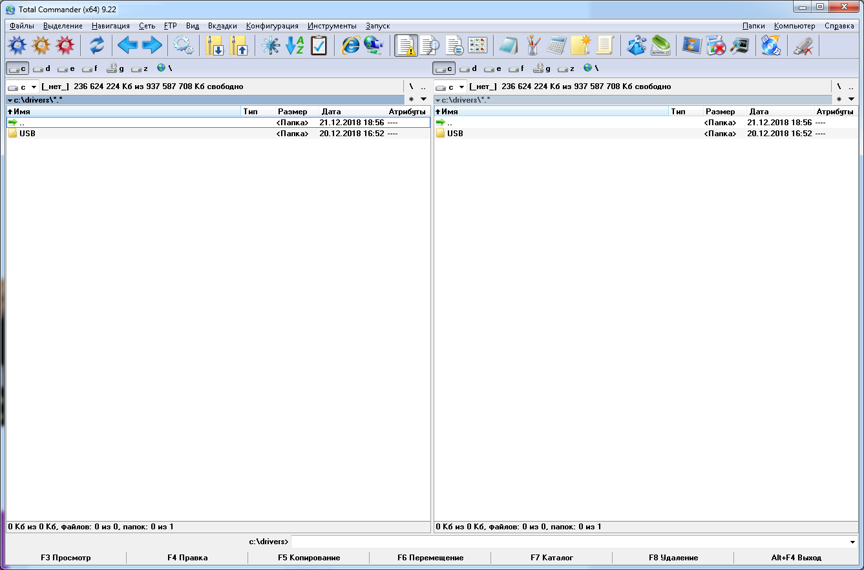Select drive d button in left panel

[42, 68]
